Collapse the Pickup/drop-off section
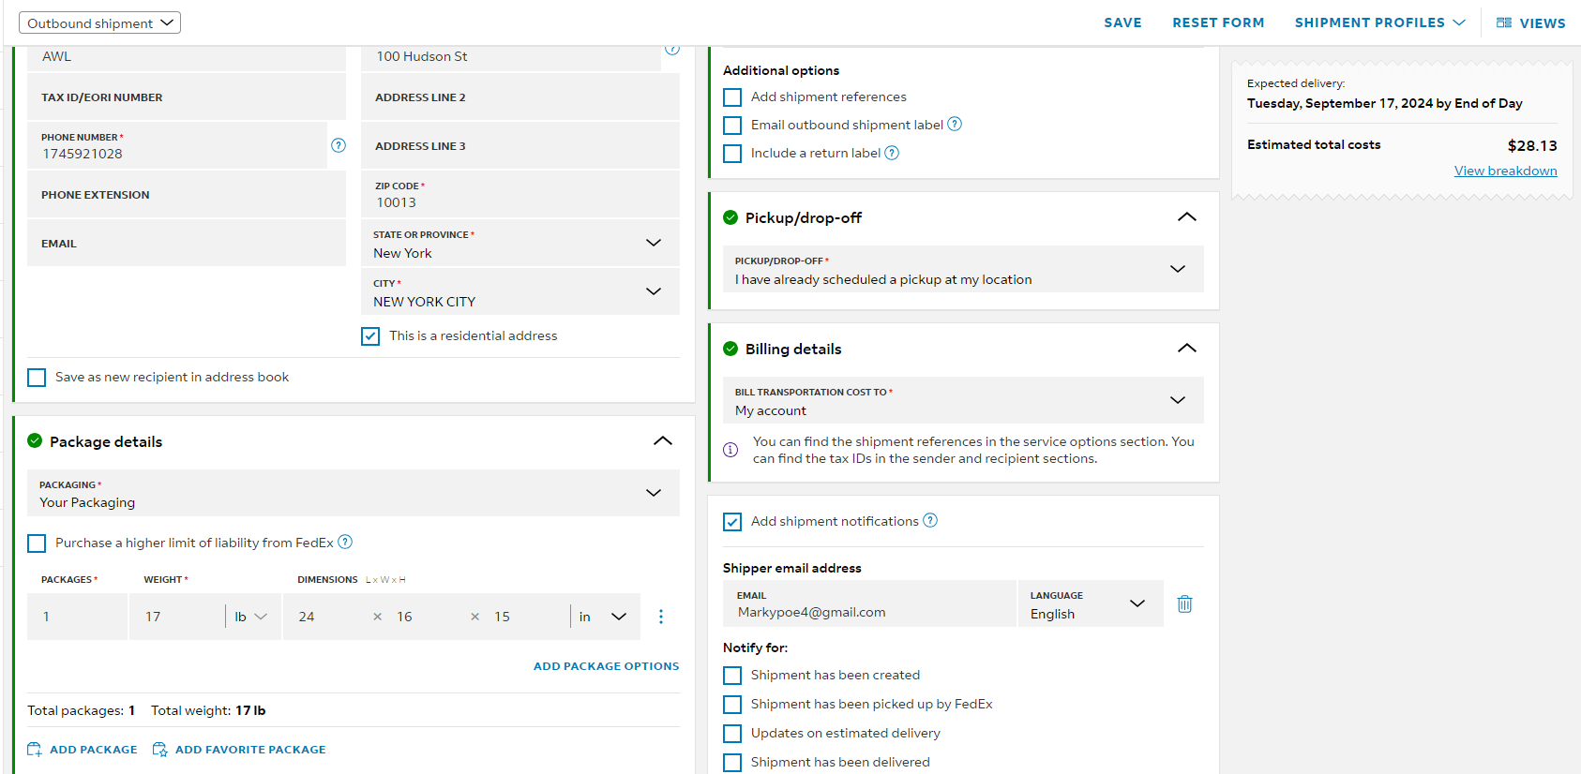This screenshot has height=774, width=1581. pos(1186,217)
